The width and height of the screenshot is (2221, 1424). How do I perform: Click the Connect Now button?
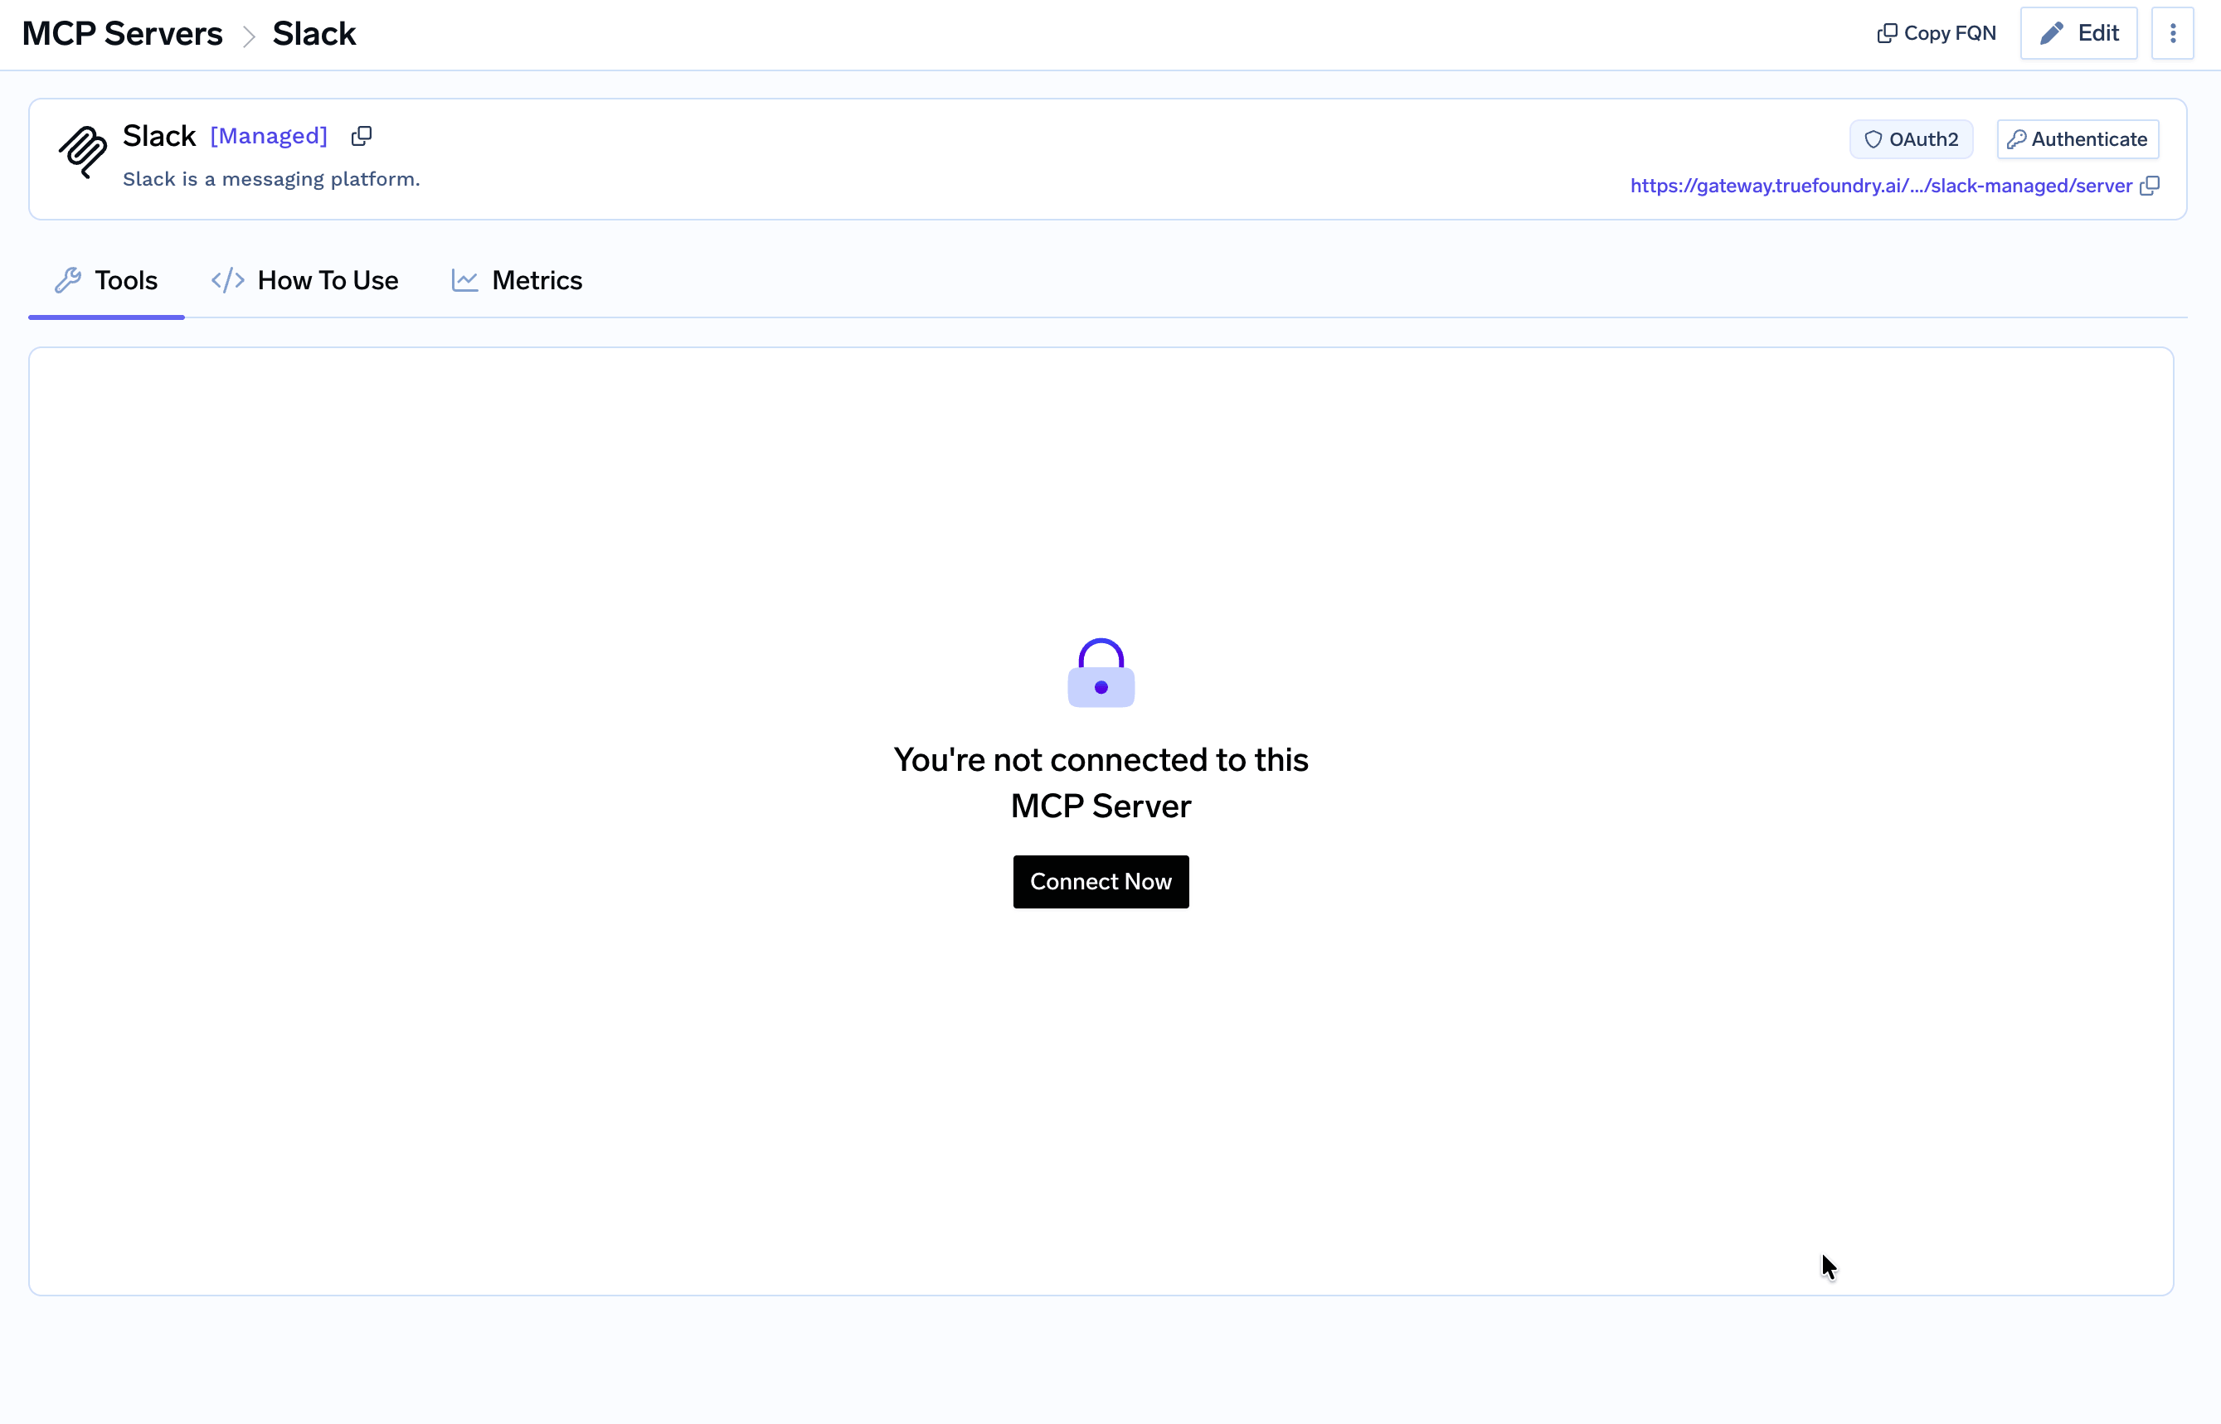(x=1101, y=882)
